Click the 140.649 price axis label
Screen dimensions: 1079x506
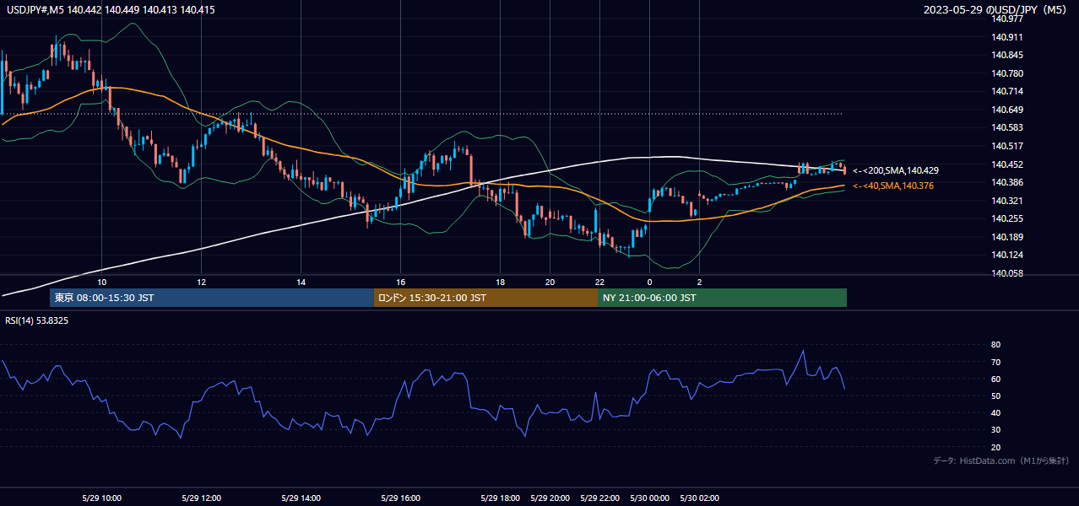tap(1007, 110)
